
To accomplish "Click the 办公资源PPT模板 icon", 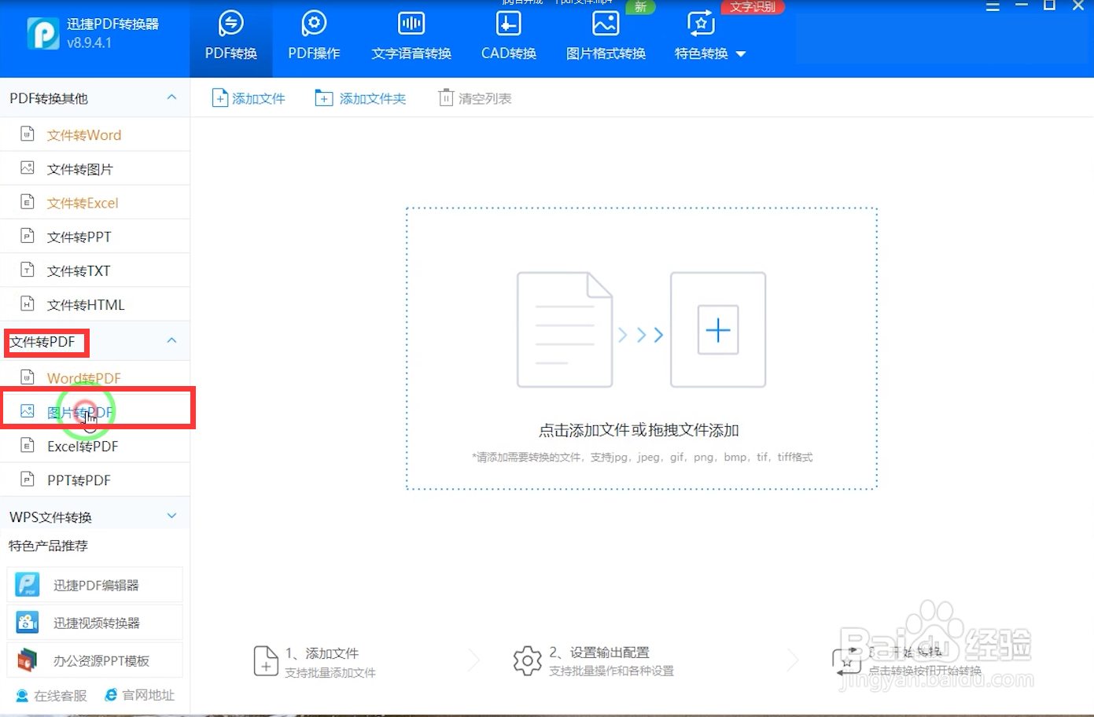I will click(28, 660).
